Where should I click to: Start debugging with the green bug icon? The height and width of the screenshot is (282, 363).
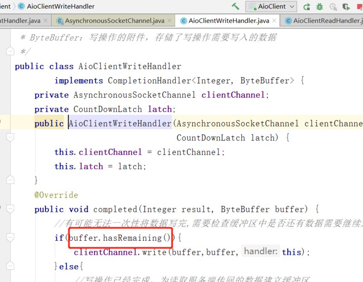click(320, 6)
